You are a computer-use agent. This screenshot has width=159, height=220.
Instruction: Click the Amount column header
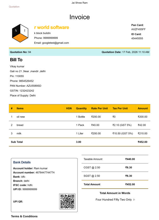pos(143,108)
